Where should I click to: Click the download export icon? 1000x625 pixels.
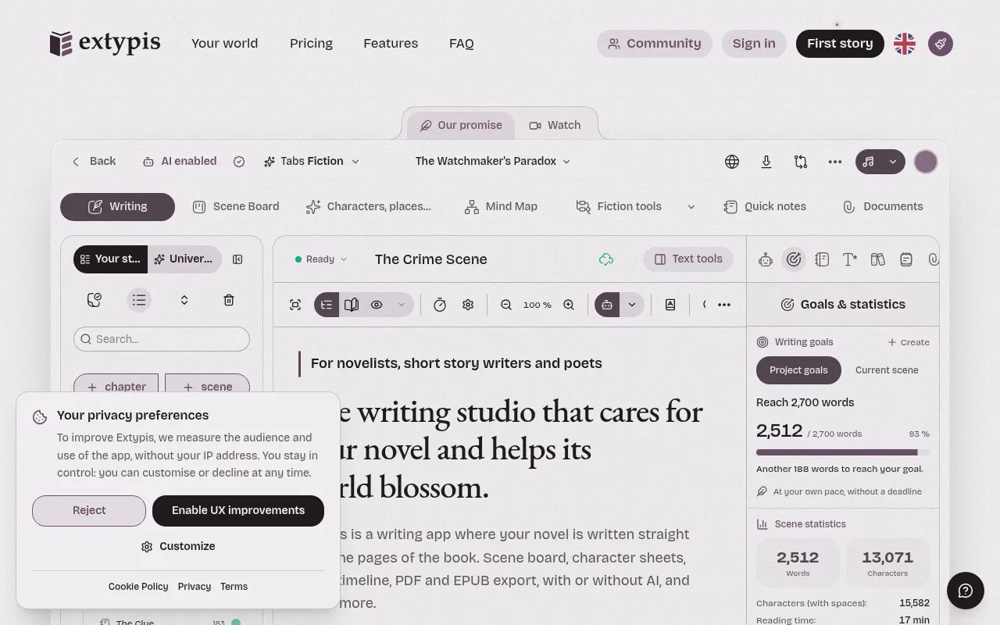click(766, 162)
